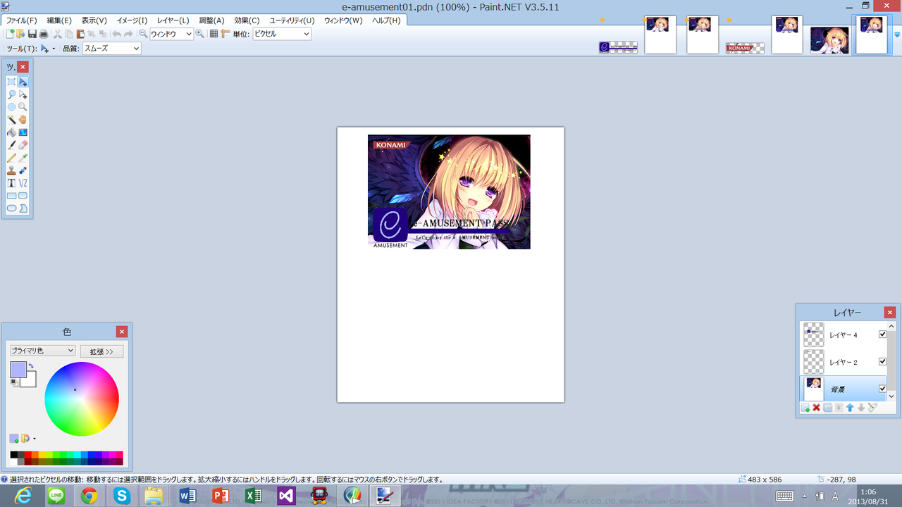Image resolution: width=902 pixels, height=507 pixels.
Task: Toggle the pixel grid icon
Action: (214, 34)
